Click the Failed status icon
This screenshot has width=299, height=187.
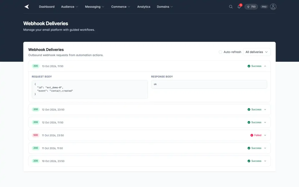252,135
